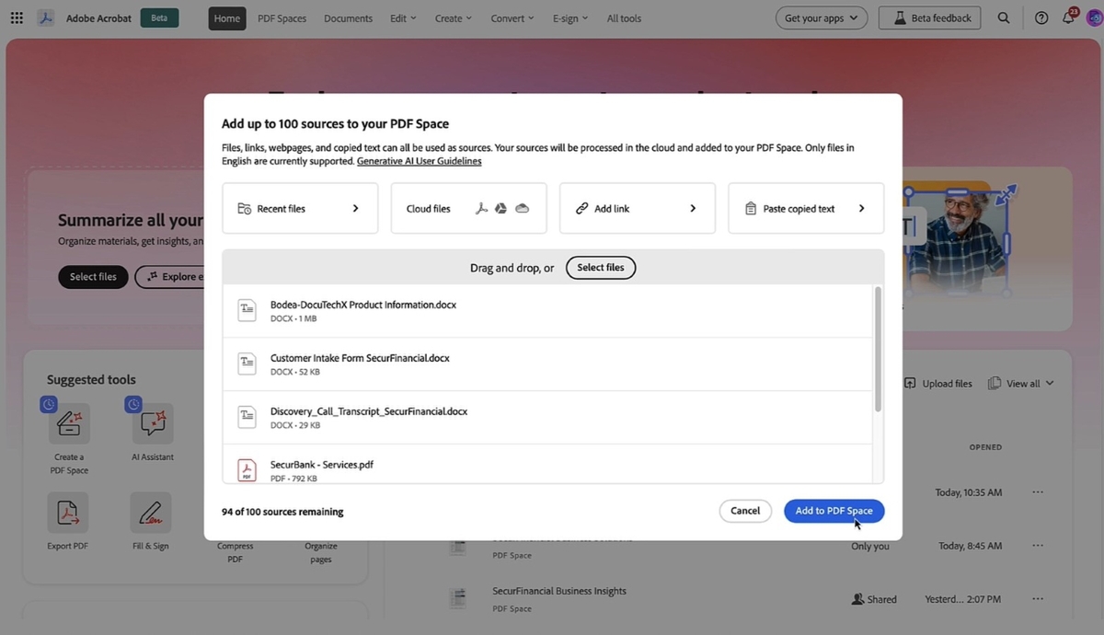Select SecurBank - Services.pdf filename
Image resolution: width=1104 pixels, height=635 pixels.
tap(322, 465)
